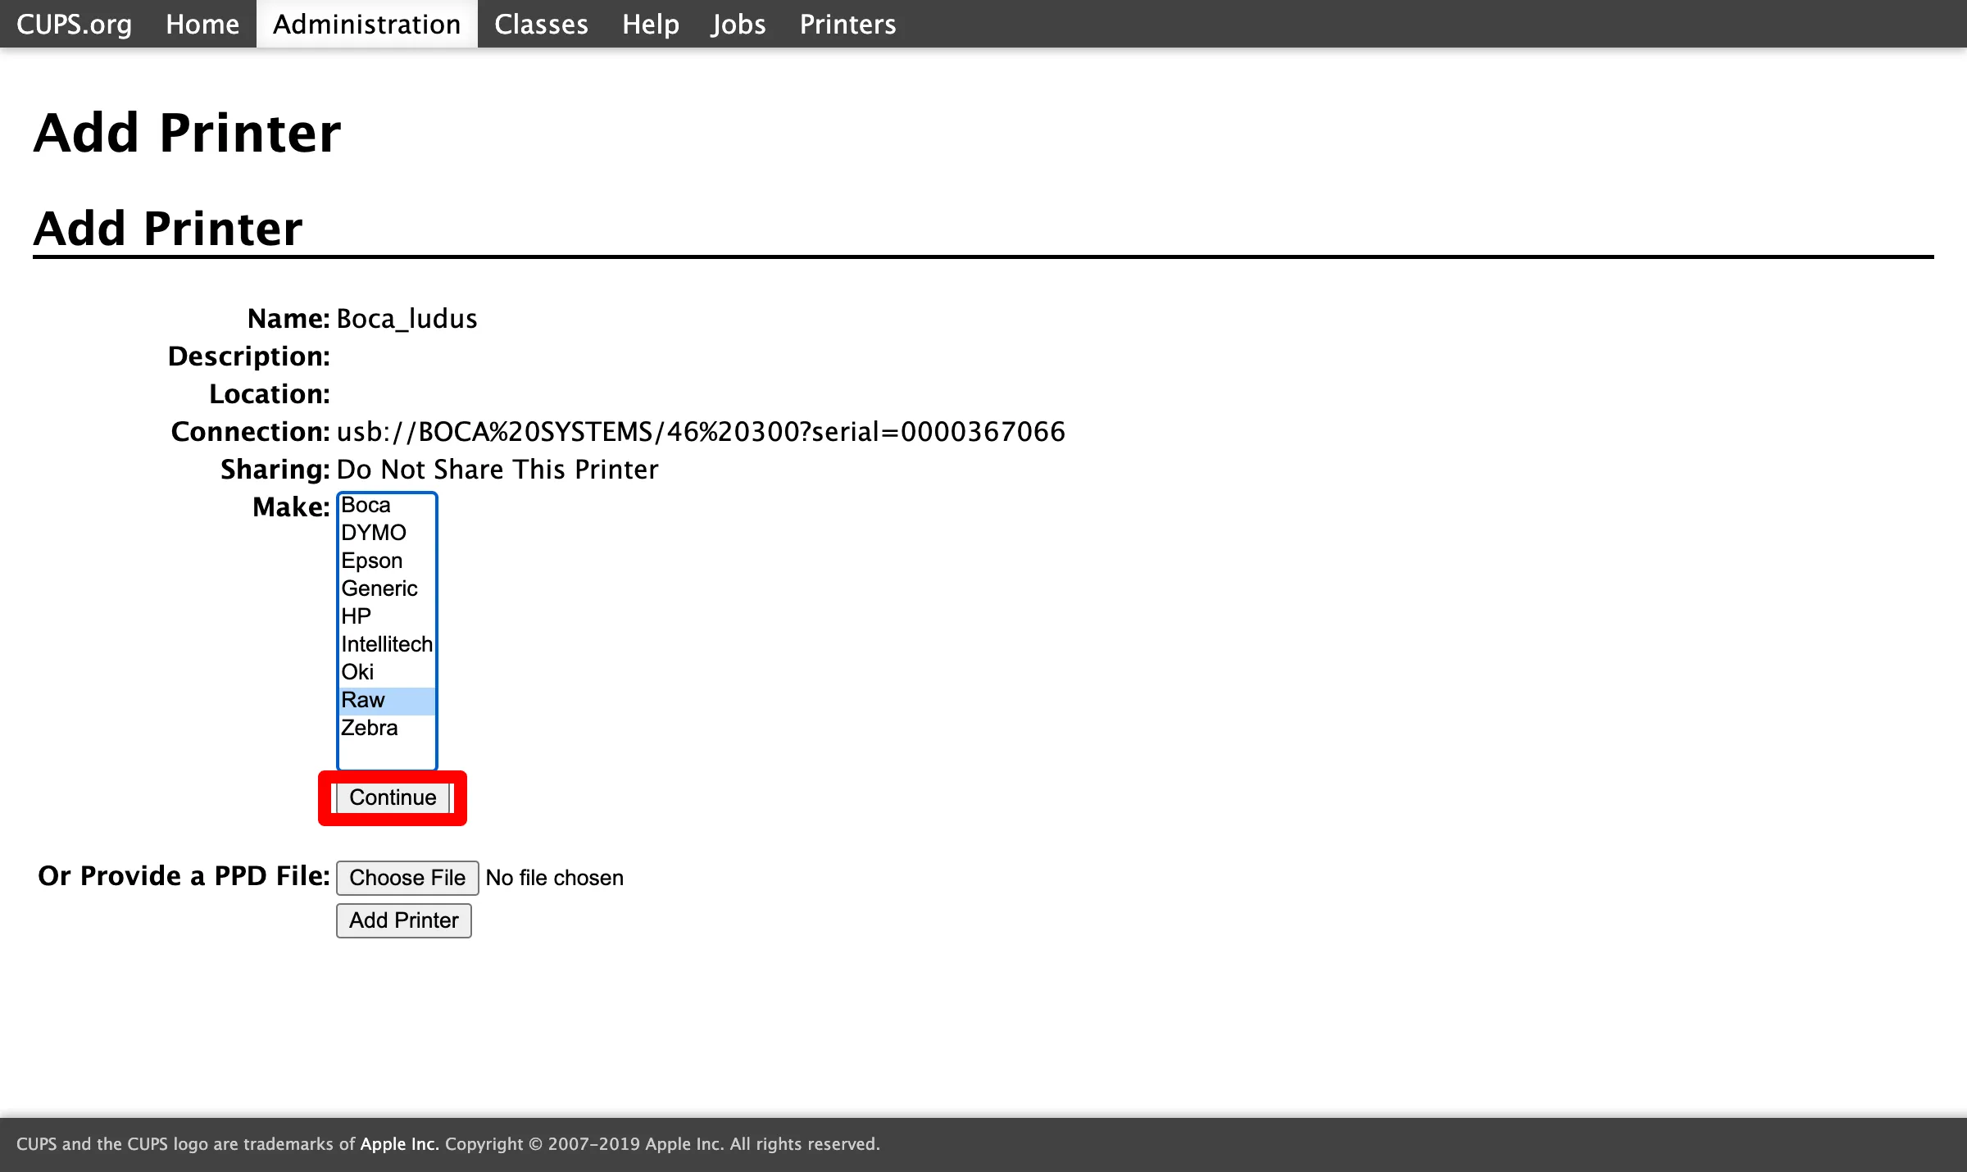Switch to the Classes tab
This screenshot has height=1172, width=1967.
point(541,24)
